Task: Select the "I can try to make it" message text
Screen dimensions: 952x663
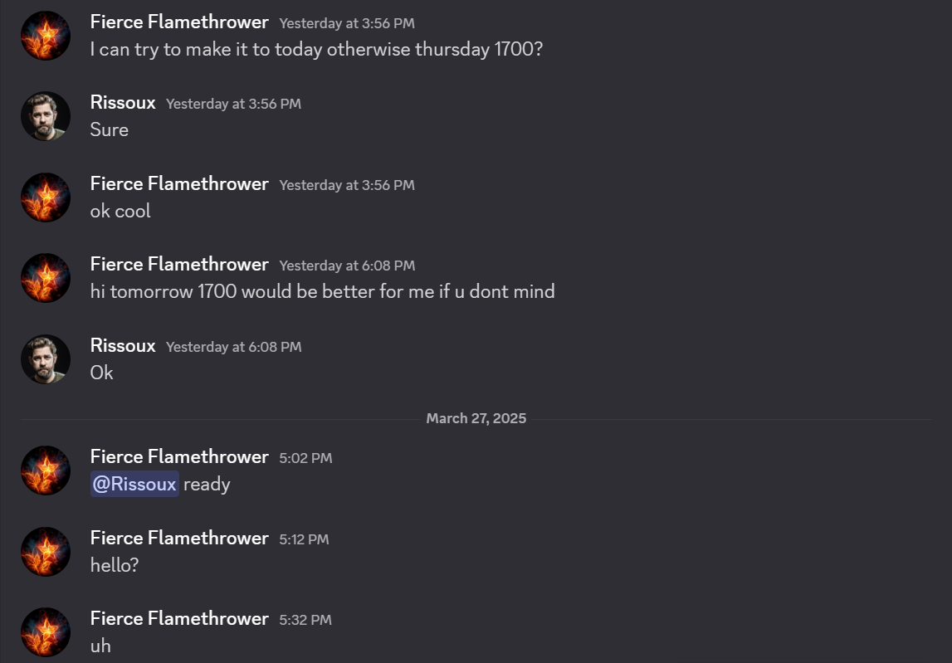Action: [x=316, y=49]
